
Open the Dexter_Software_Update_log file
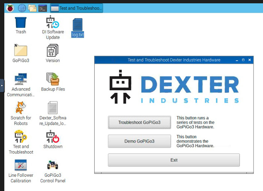pos(53,108)
